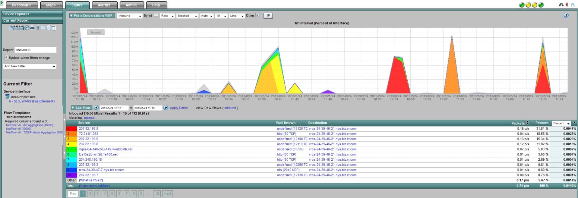
Task: Open the Line graph type dropdown
Action: [236, 16]
